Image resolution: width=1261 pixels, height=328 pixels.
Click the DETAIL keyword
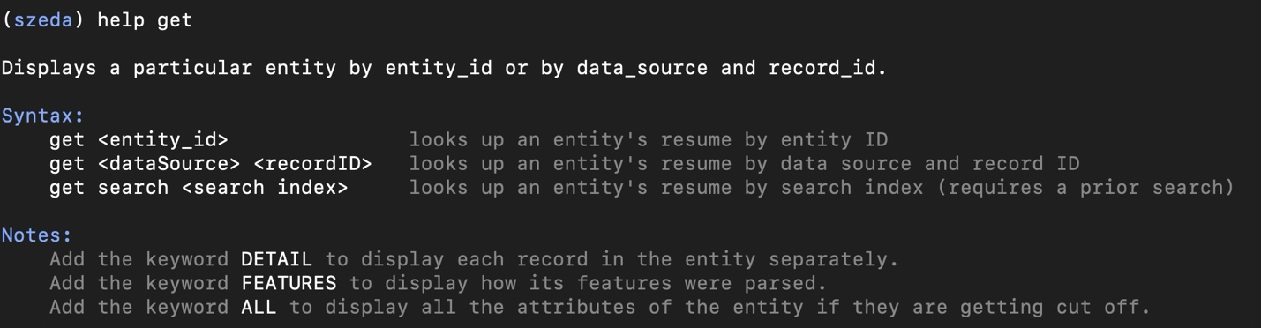[276, 259]
